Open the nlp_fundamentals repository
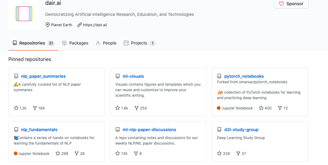 point(39,130)
